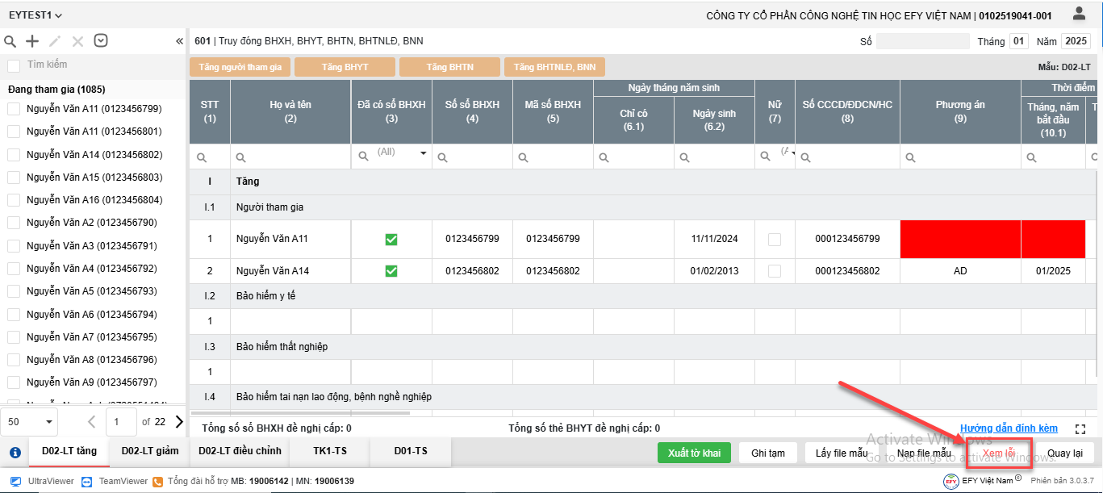
Task: Expand the (All) filter under Đã có sổ BHXH
Action: tap(423, 153)
